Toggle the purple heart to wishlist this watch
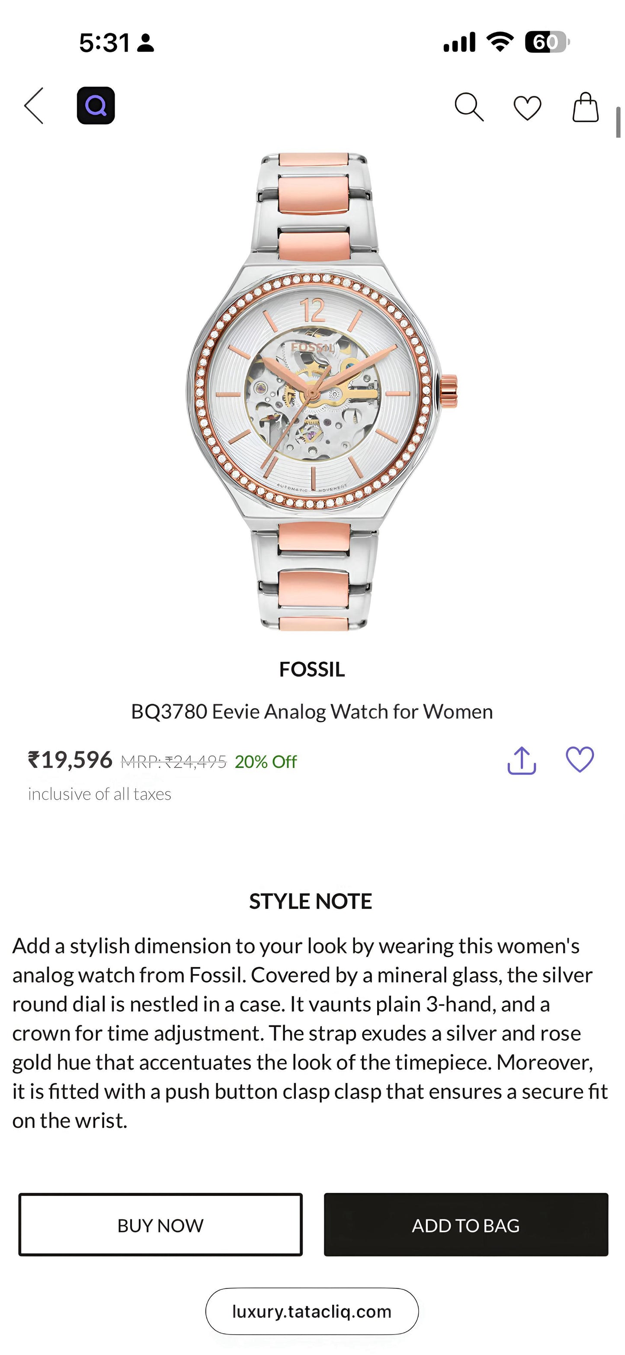 coord(580,759)
